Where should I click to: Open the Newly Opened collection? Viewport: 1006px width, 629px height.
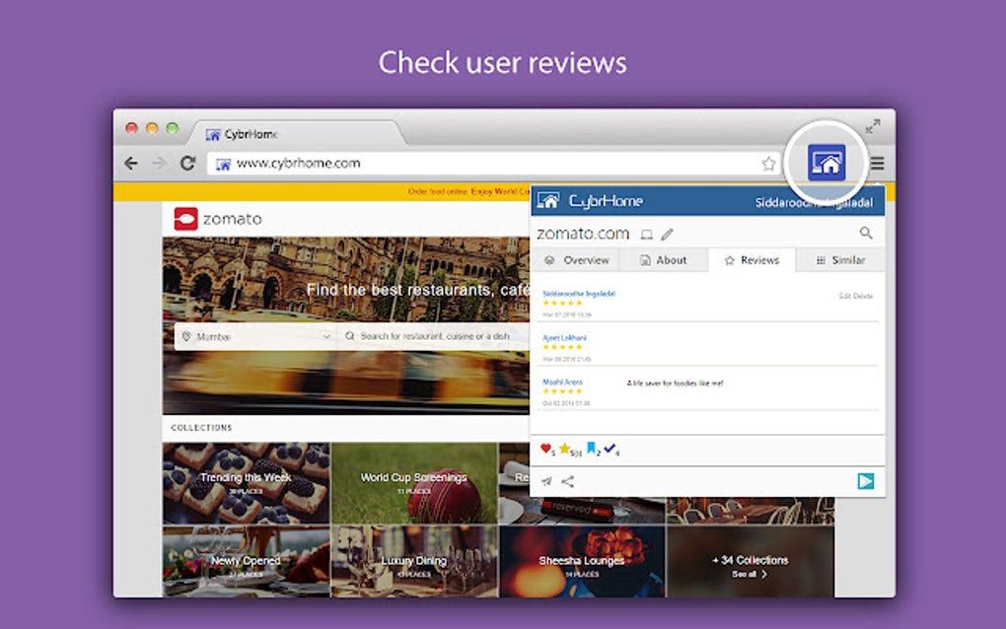click(247, 562)
